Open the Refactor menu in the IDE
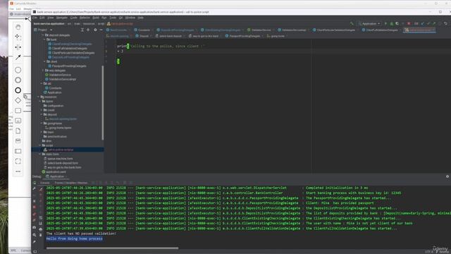Image resolution: width=451 pixels, height=254 pixels. click(85, 18)
